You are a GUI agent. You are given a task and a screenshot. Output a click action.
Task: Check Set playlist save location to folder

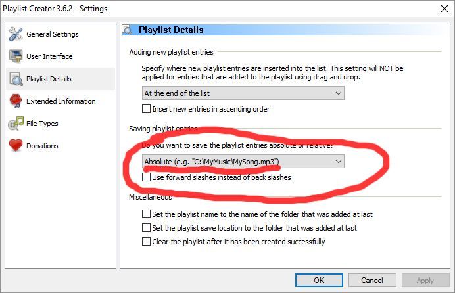tap(147, 228)
